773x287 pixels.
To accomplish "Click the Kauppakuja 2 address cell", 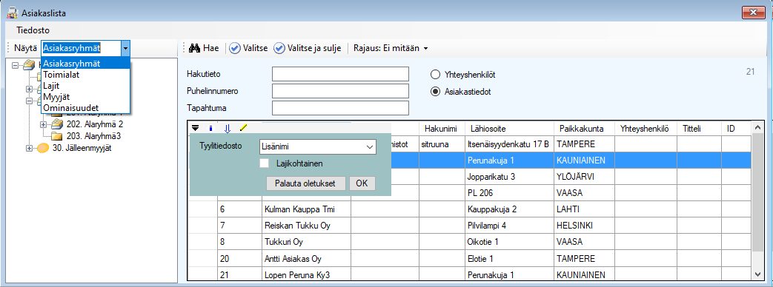I will tap(510, 209).
